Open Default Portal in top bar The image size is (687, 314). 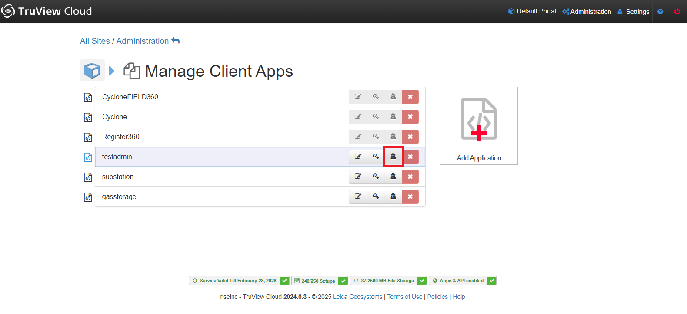point(532,11)
